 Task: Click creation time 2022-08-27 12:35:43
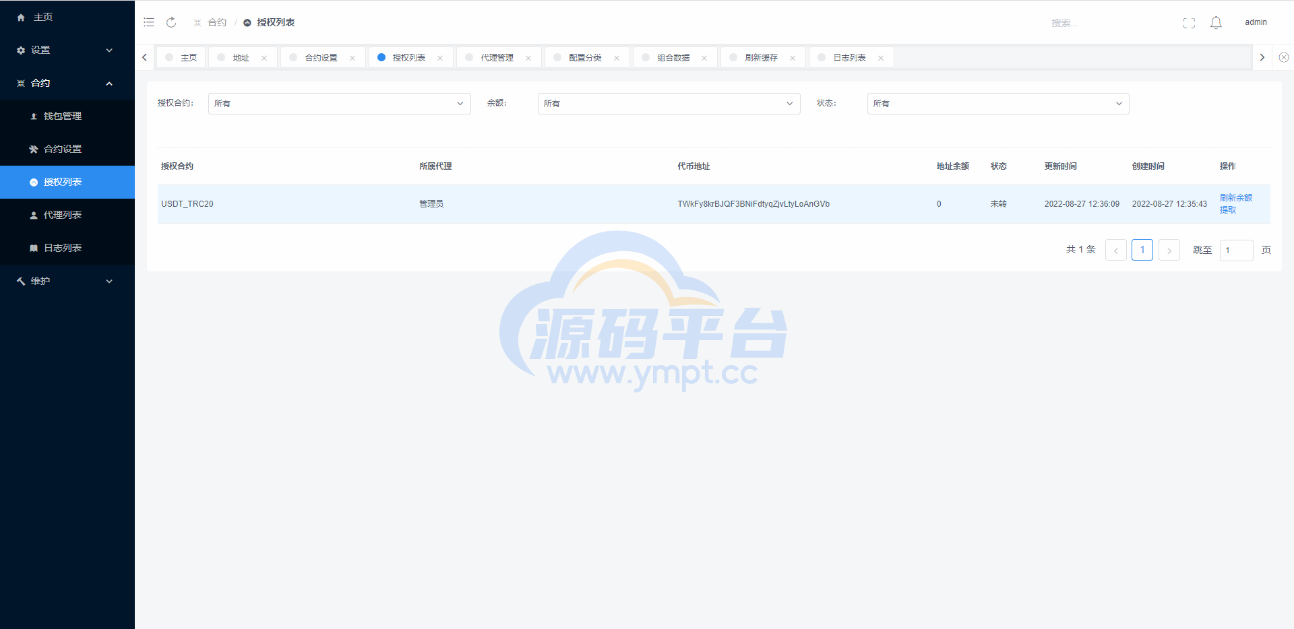point(1169,204)
